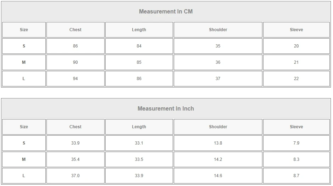Click the Size header in Inch table
The width and height of the screenshot is (333, 186).
(24, 127)
